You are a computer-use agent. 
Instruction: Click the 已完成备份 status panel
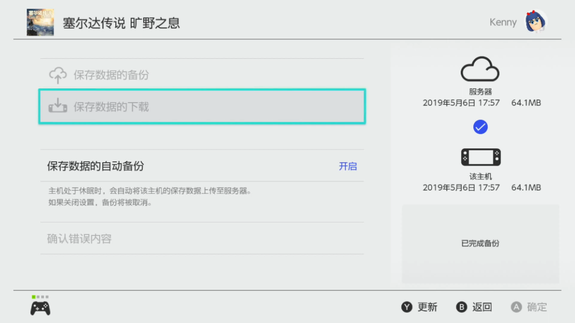click(x=480, y=243)
